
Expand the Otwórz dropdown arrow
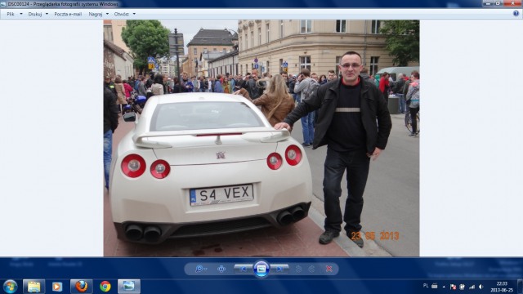(134, 14)
